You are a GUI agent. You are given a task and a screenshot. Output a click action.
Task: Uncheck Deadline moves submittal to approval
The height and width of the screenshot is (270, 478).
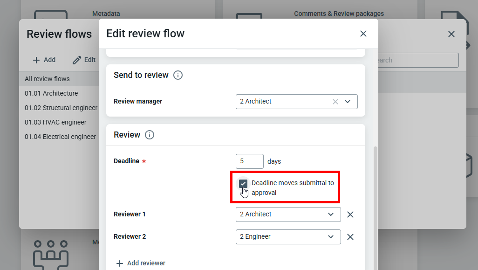pos(243,183)
